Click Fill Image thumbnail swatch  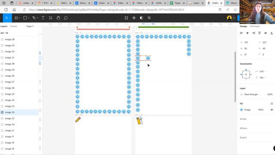[x=241, y=110]
